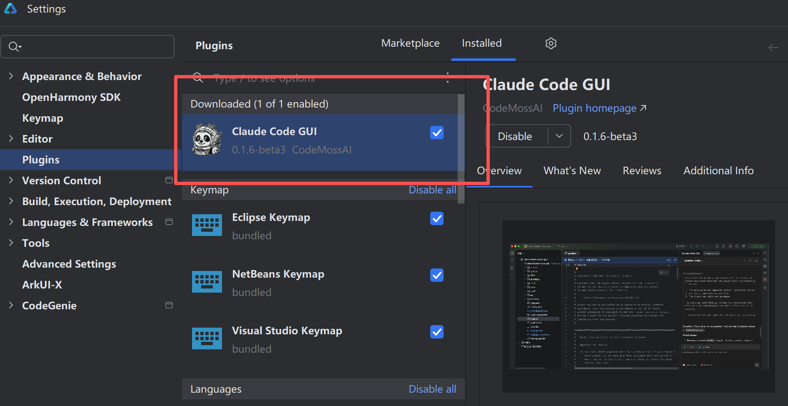Click the Claude Code GUI panda icon

tap(207, 139)
